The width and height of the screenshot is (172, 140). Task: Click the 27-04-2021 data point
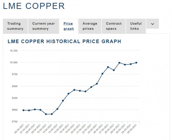click(x=108, y=67)
